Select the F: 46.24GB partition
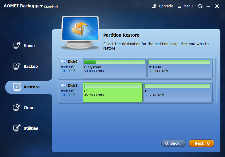Viewport: 225px width, 157px height. coord(112,92)
